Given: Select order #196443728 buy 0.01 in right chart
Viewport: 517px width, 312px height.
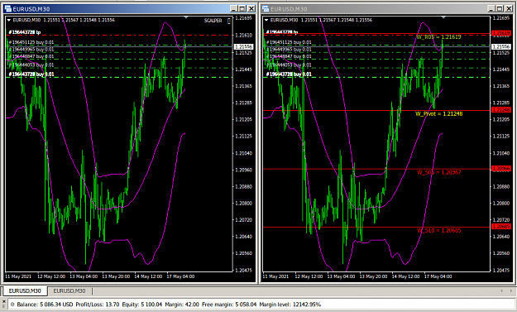Looking at the screenshot, I should pos(289,74).
